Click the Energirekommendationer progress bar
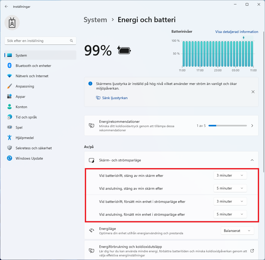Viewport: 265px width, 260px height. tap(227, 126)
